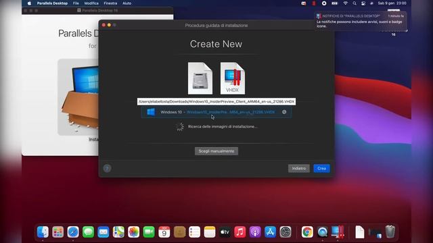Image resolution: width=433 pixels, height=243 pixels.
Task: Open the File menu
Action: pos(76,3)
